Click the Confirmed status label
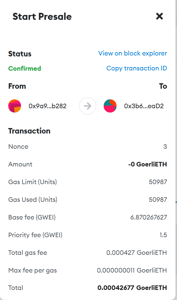 pos(25,69)
